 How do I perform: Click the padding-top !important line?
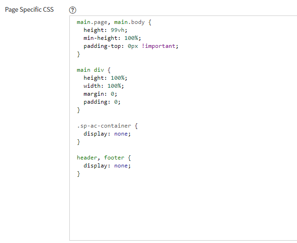(131, 46)
